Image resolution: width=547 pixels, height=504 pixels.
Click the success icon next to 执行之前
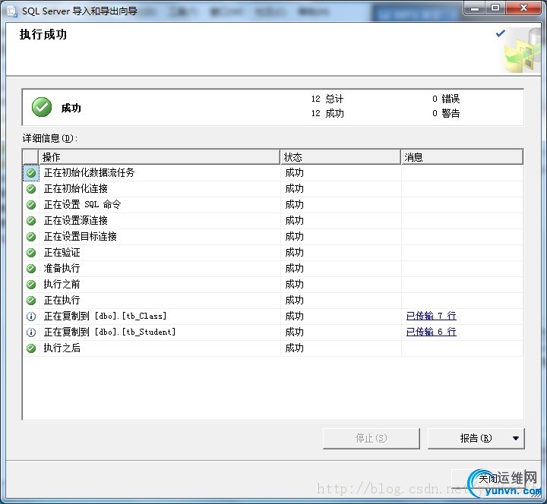click(x=31, y=285)
